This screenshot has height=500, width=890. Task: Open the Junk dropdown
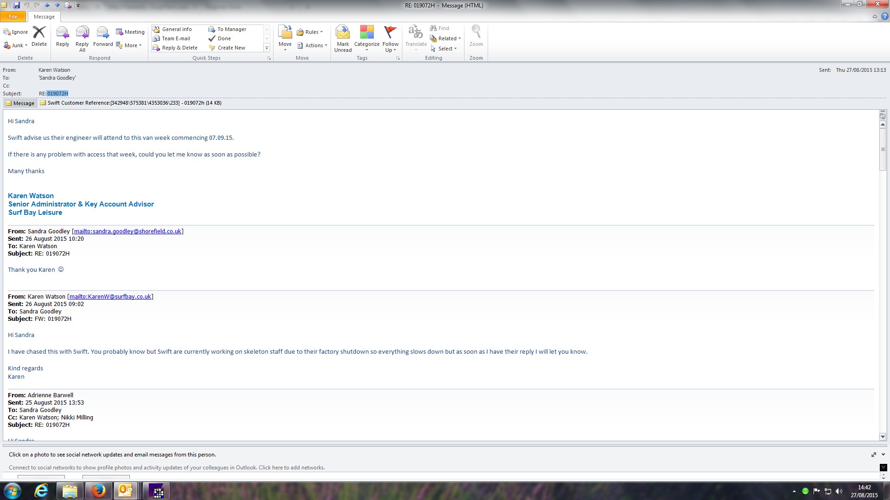pyautogui.click(x=16, y=45)
